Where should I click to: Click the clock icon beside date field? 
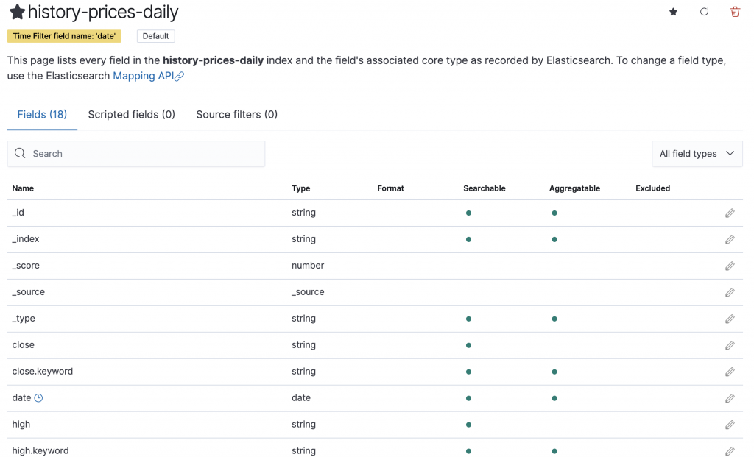click(x=39, y=398)
